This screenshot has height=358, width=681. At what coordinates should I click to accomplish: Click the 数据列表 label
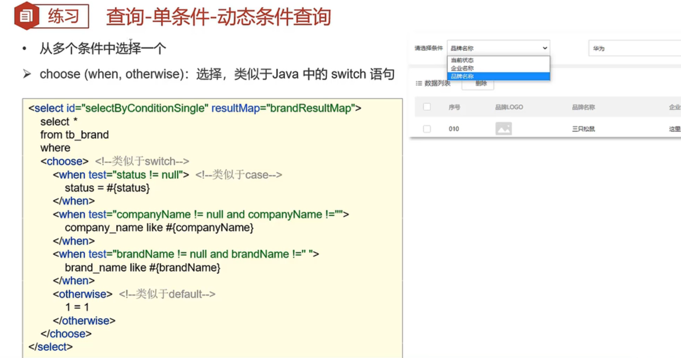pyautogui.click(x=437, y=83)
